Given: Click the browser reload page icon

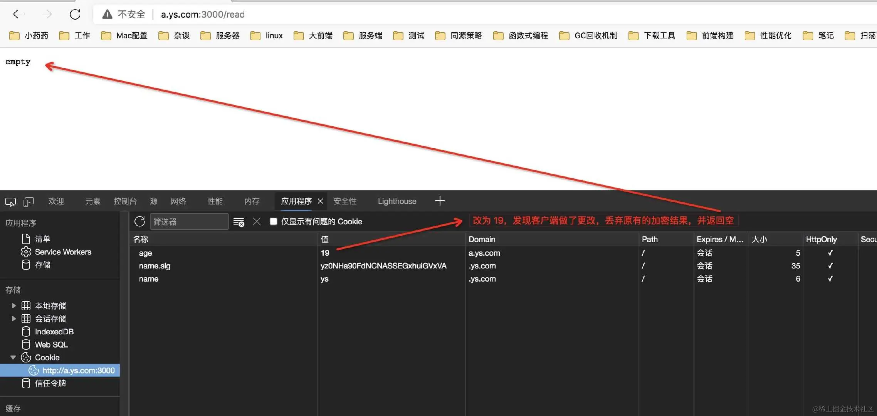Looking at the screenshot, I should click(75, 15).
